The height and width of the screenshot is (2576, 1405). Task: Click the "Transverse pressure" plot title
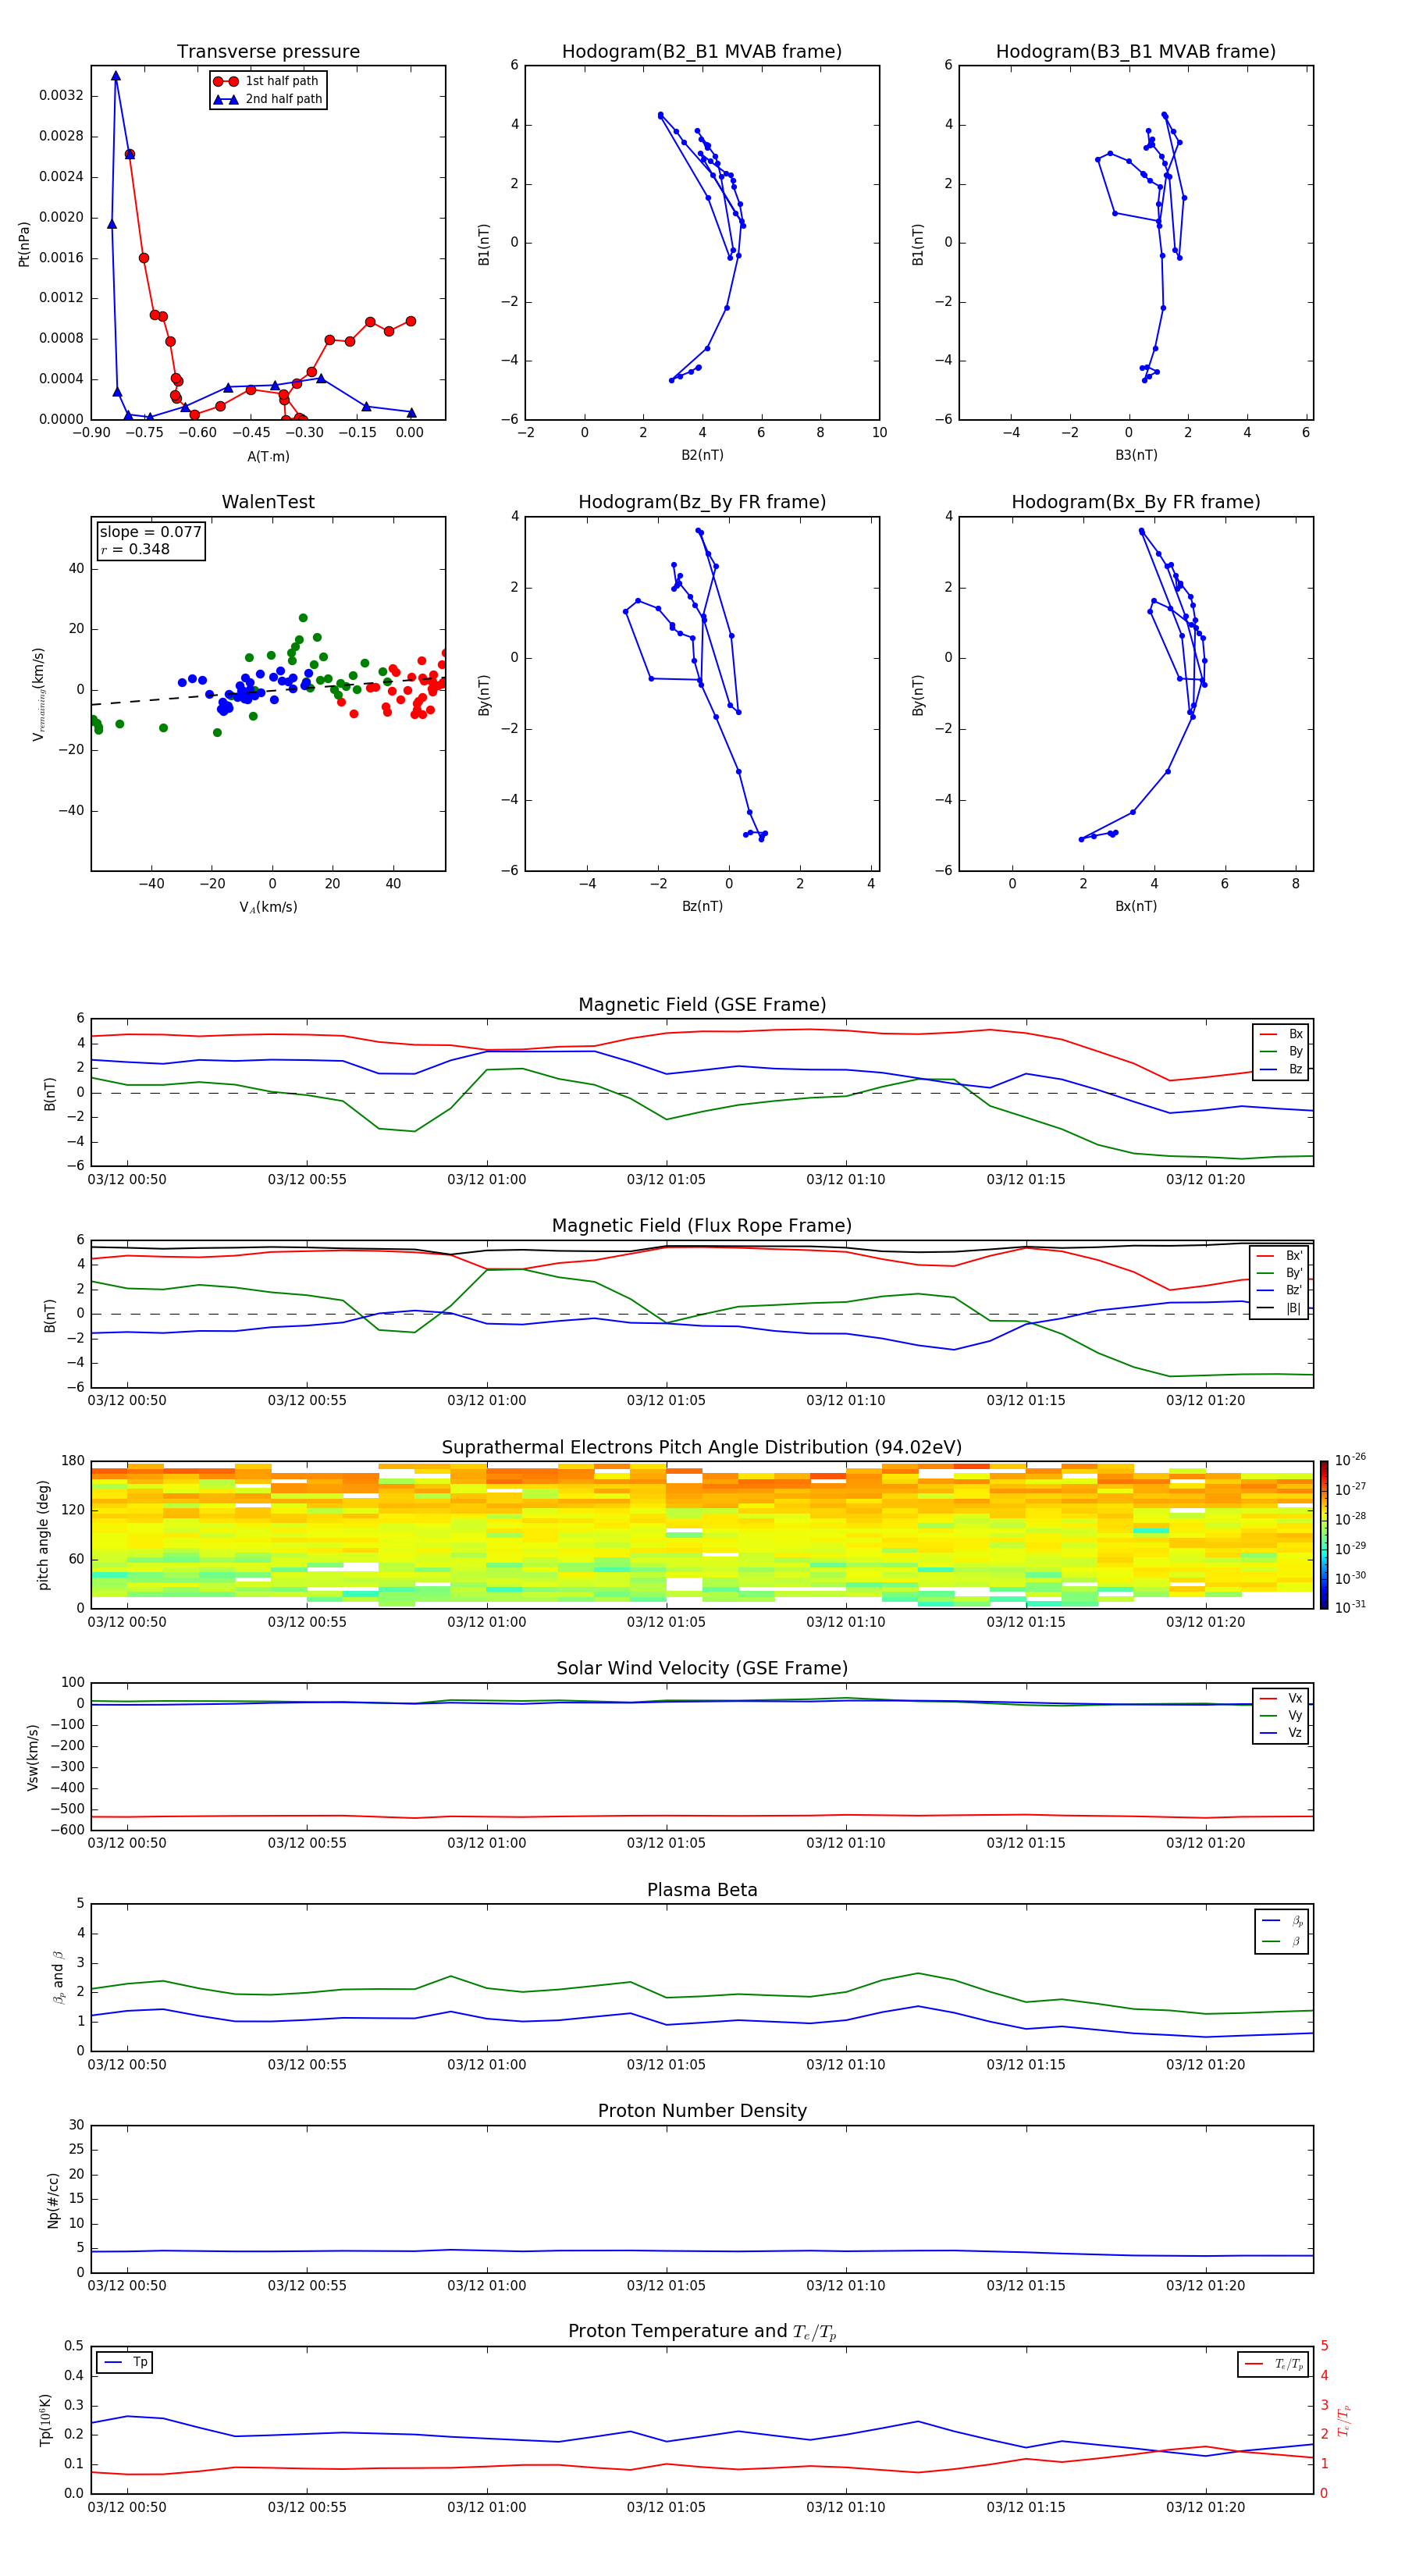(x=268, y=51)
